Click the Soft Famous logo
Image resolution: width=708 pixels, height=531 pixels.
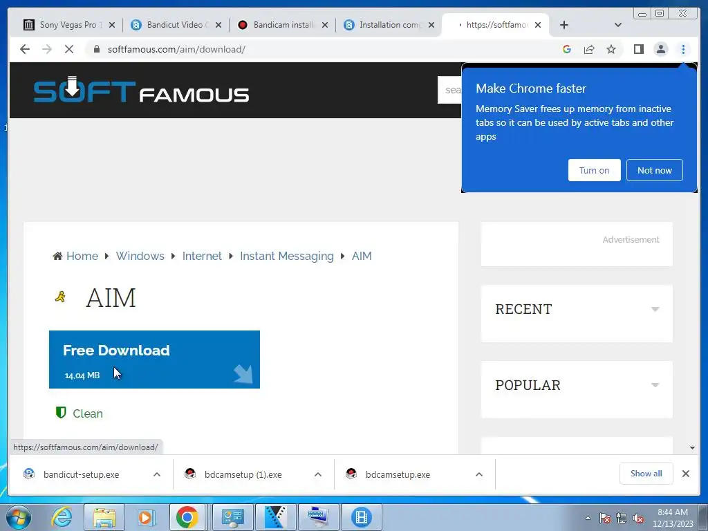point(141,90)
